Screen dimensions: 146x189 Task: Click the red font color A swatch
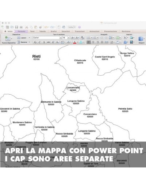(x=75, y=42)
